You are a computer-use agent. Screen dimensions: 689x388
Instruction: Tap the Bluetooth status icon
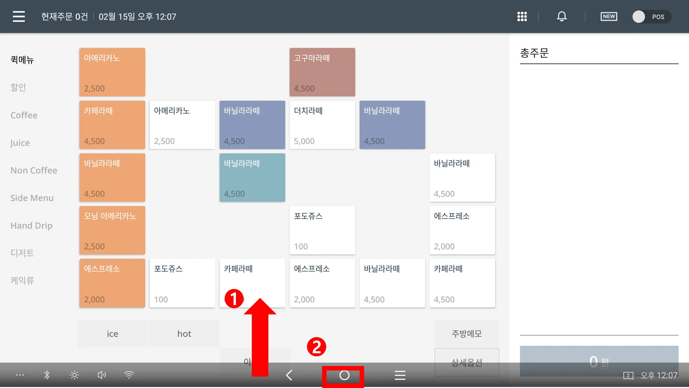[x=47, y=375]
